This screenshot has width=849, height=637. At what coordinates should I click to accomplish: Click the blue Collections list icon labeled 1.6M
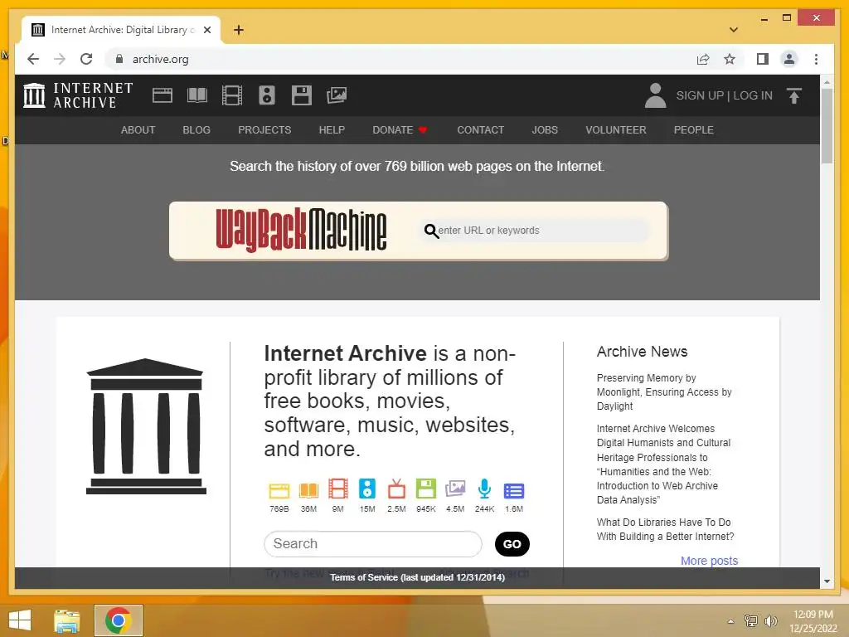pos(514,491)
